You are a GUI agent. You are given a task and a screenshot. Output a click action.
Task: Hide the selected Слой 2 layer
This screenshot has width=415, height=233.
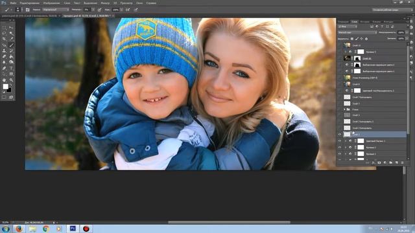[340, 134]
